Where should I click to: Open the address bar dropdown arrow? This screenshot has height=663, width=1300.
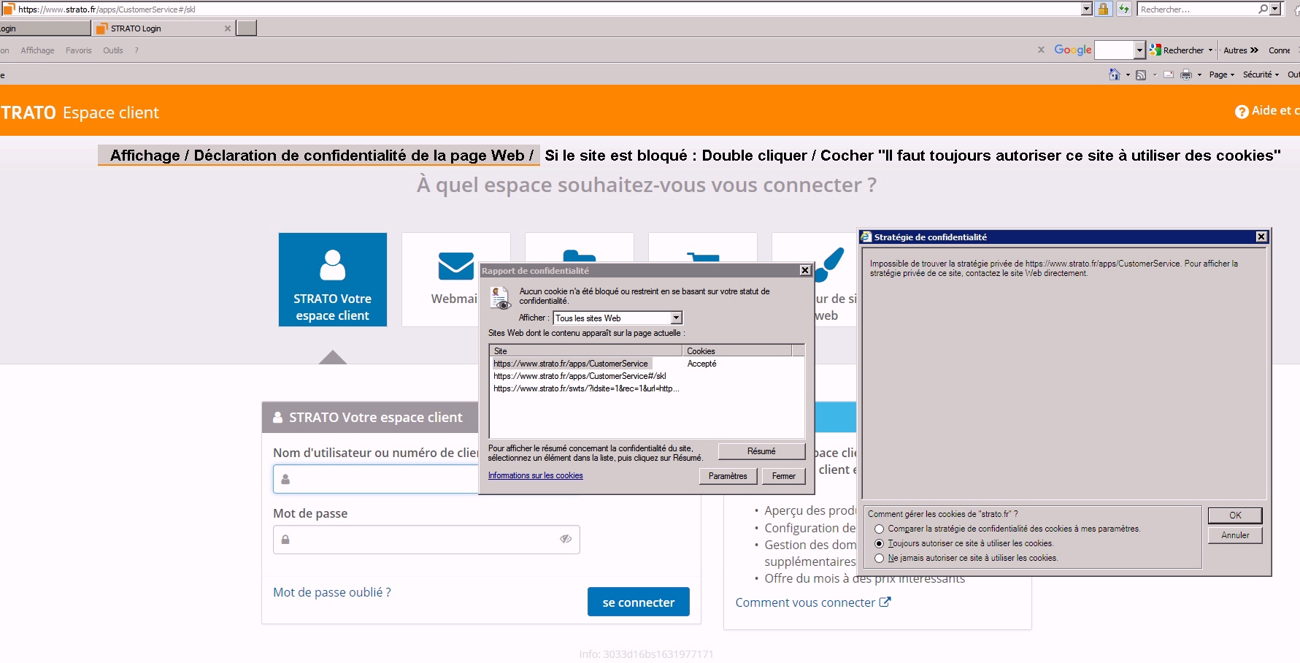click(x=1086, y=9)
